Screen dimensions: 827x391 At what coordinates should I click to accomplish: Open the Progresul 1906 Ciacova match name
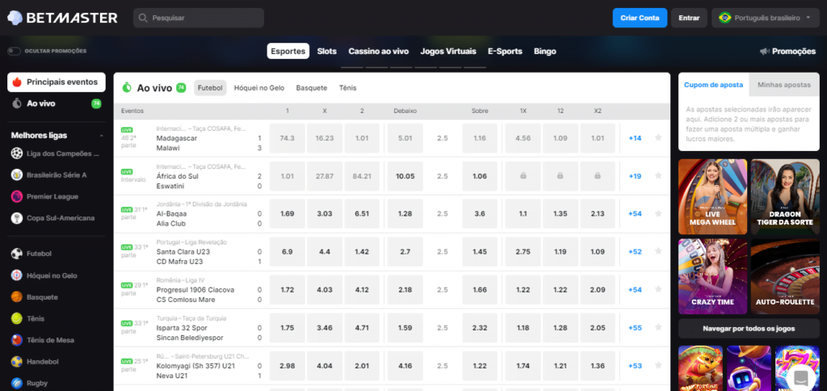(x=195, y=290)
